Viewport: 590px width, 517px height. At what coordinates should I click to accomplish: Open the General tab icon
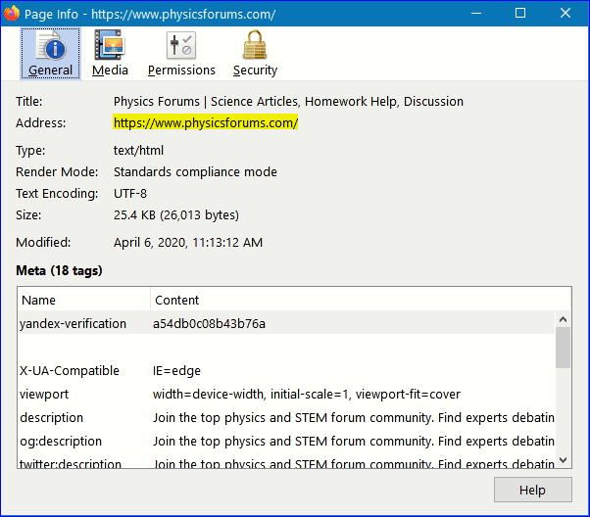tap(50, 46)
